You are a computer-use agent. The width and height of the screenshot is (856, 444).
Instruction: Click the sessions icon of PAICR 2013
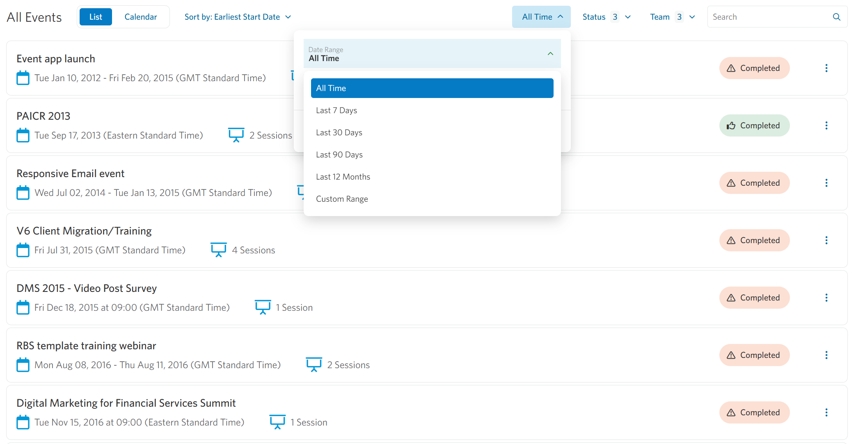236,135
